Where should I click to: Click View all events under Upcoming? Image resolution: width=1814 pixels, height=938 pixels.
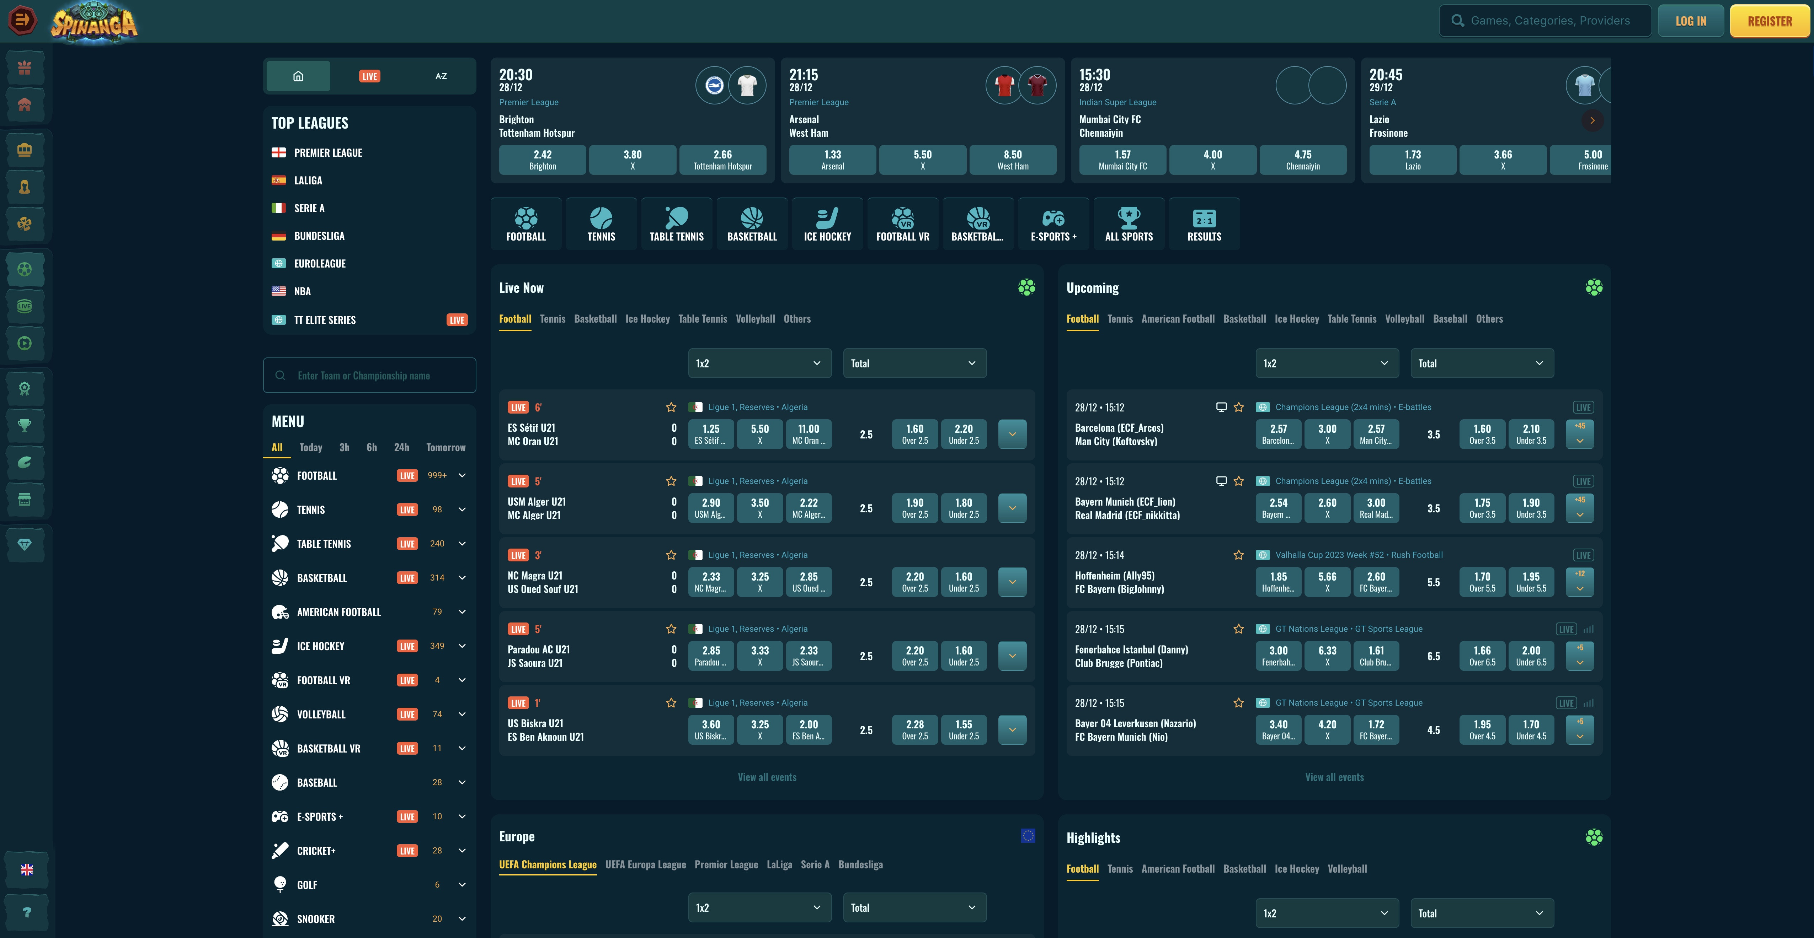(1334, 777)
